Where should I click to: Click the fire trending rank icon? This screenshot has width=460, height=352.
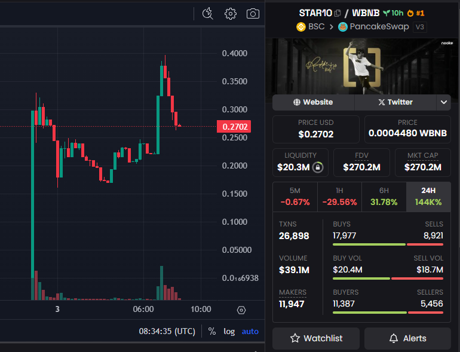[x=410, y=13]
